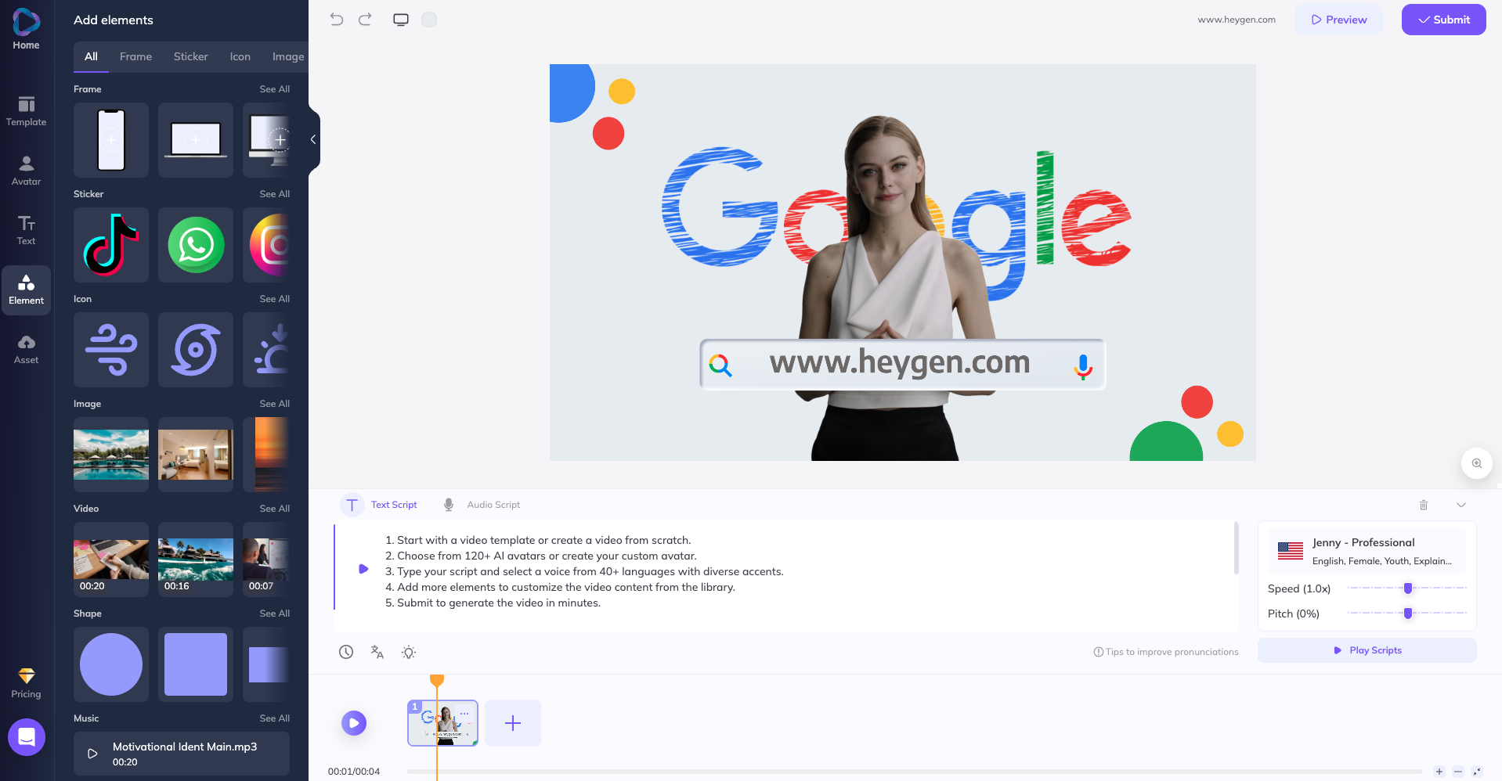The height and width of the screenshot is (781, 1502).
Task: Zoom in the timeline
Action: [1439, 772]
